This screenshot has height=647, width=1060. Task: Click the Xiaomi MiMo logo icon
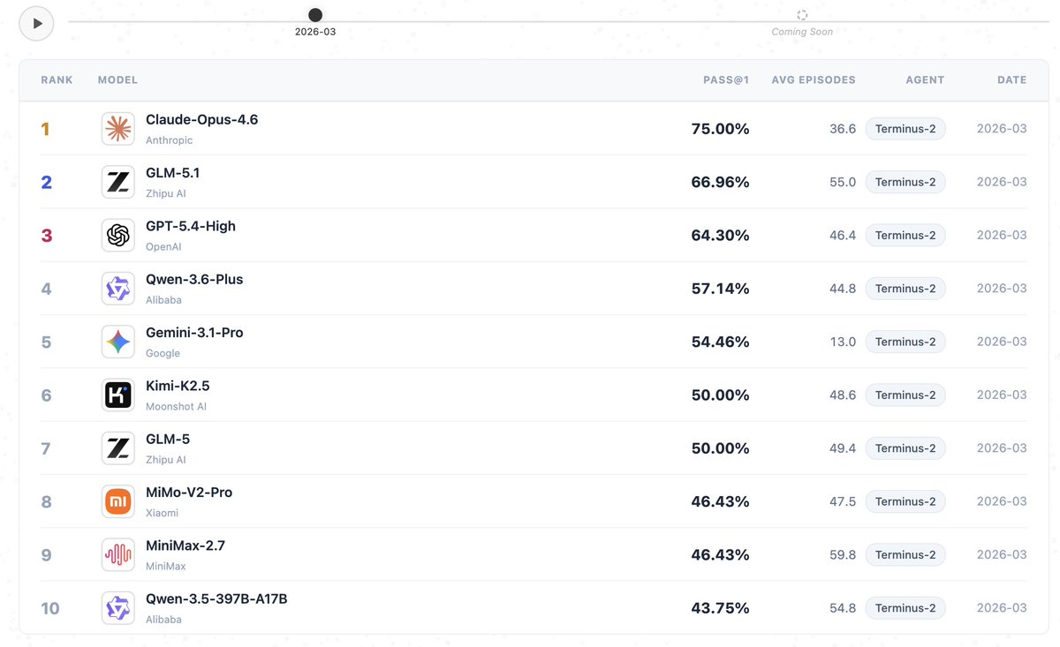tap(118, 501)
